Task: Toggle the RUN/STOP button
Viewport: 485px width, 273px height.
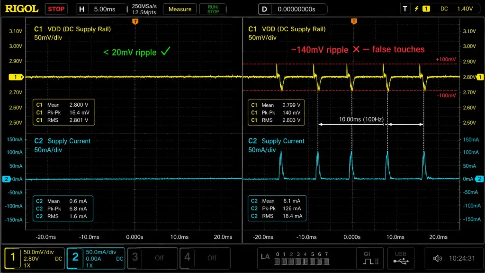Action: pos(213,9)
